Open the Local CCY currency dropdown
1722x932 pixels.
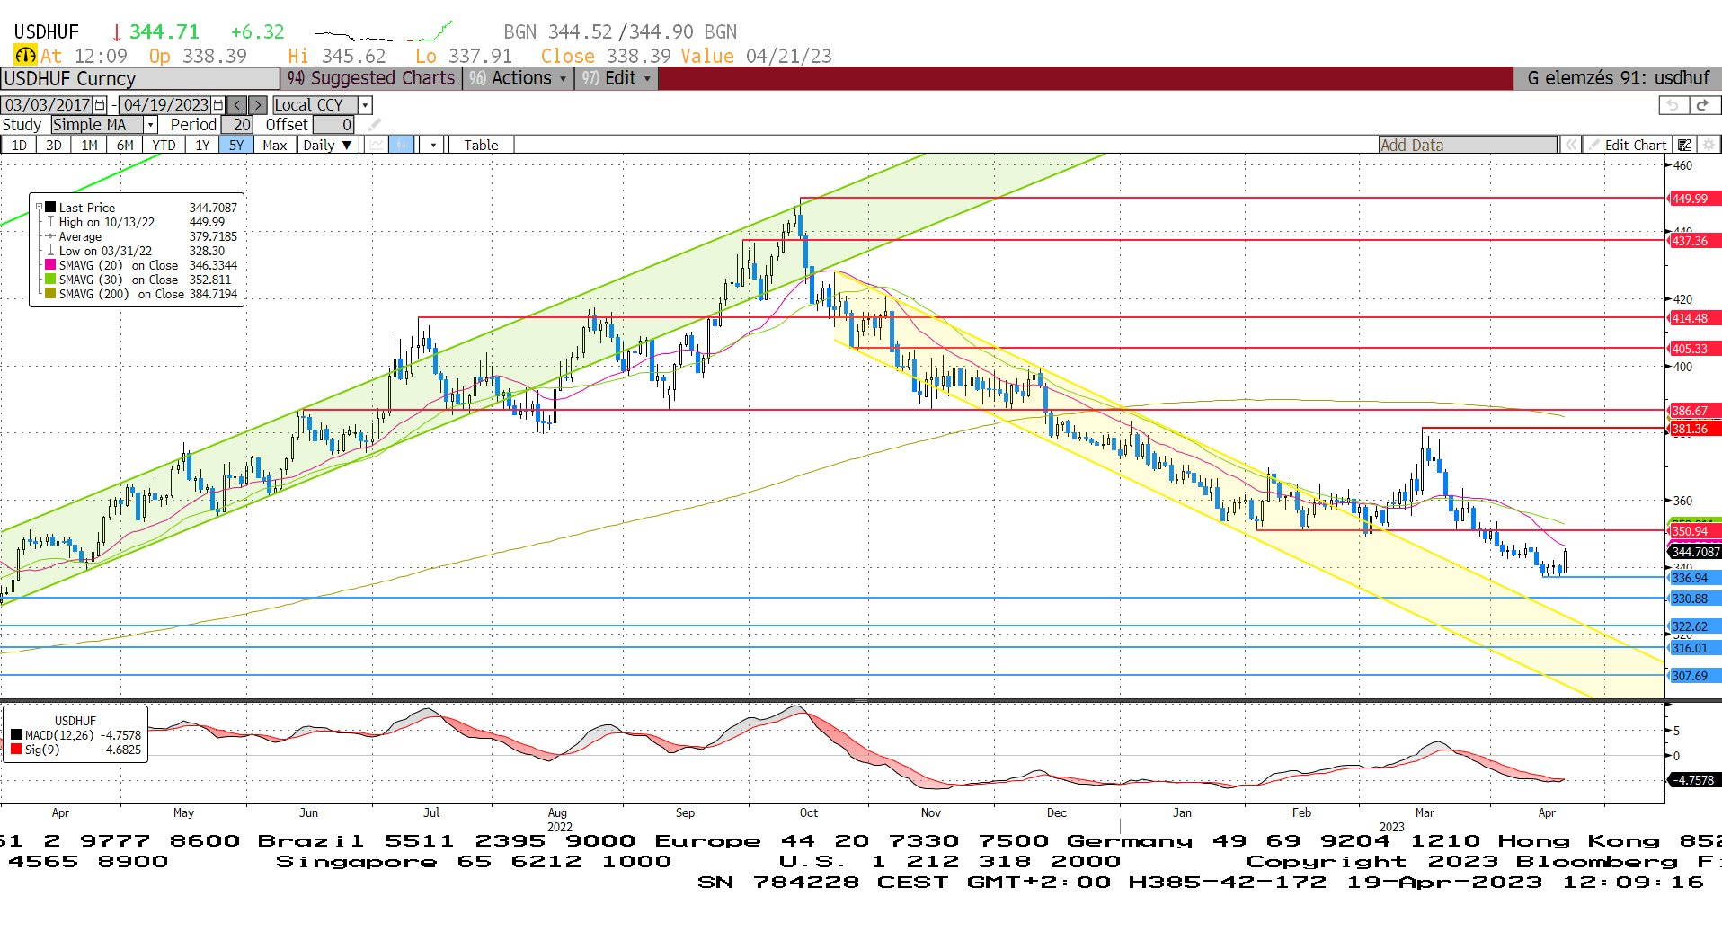(x=366, y=105)
